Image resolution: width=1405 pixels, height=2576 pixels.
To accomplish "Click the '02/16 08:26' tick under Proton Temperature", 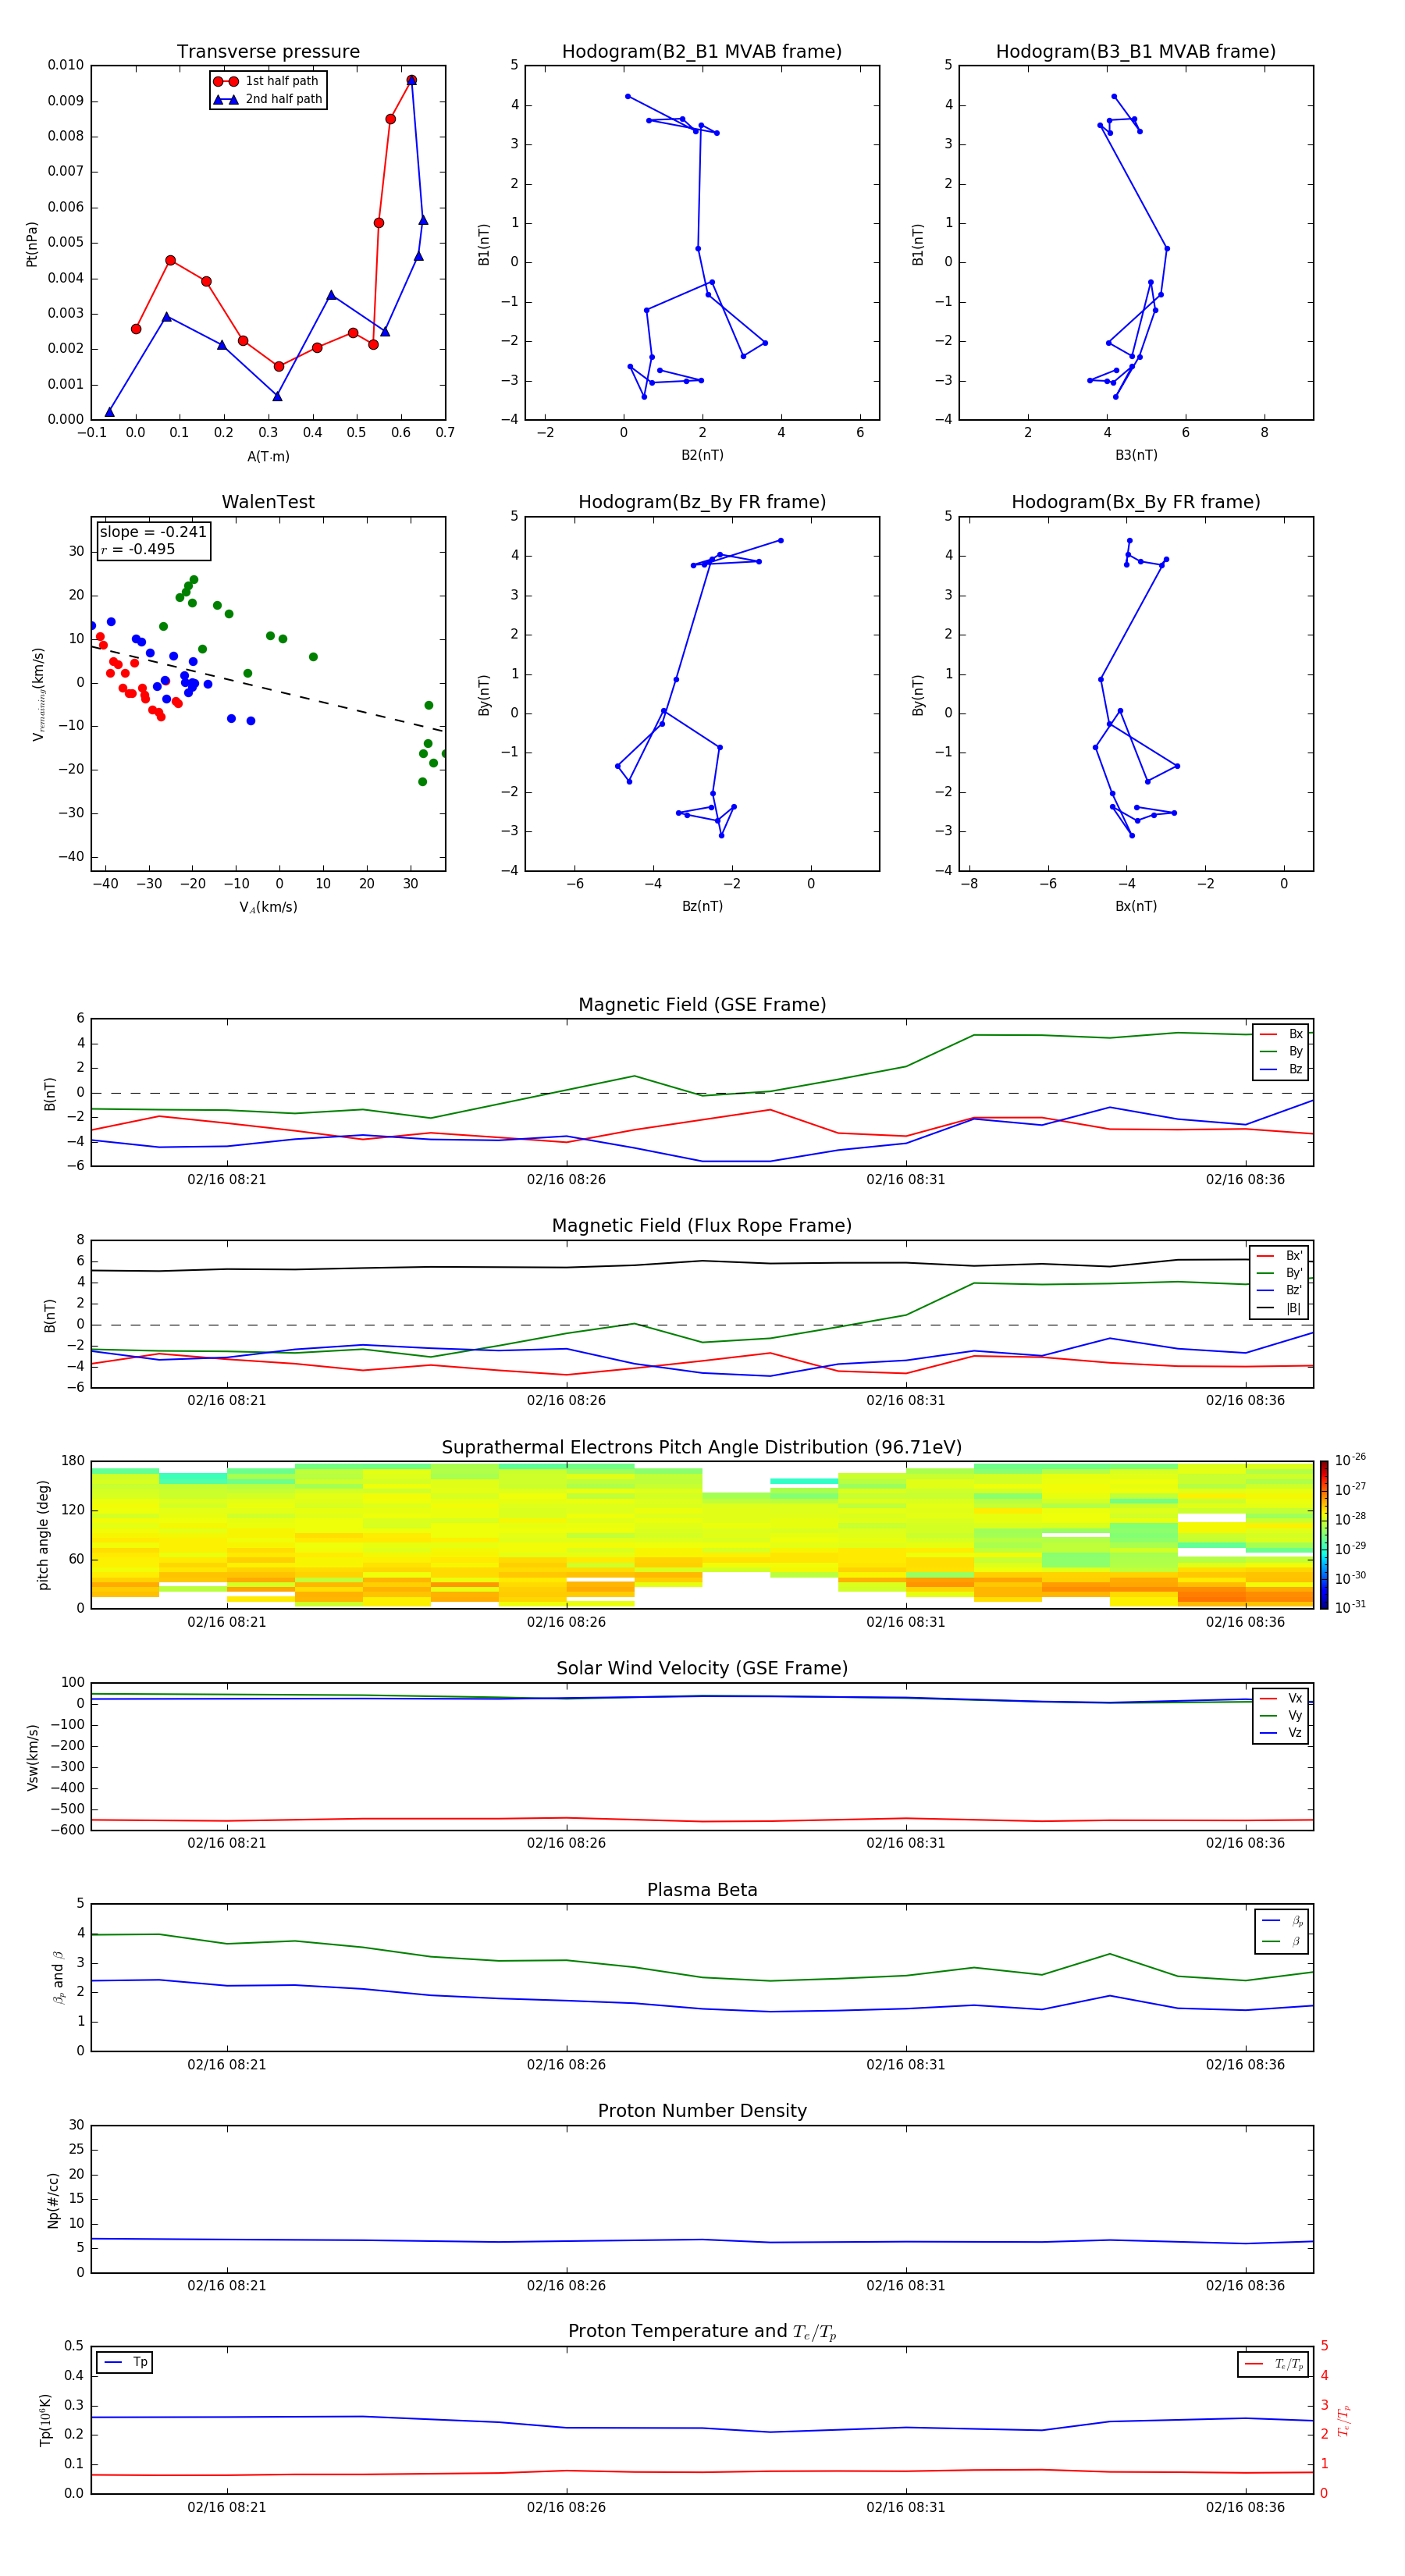I will coord(566,2507).
